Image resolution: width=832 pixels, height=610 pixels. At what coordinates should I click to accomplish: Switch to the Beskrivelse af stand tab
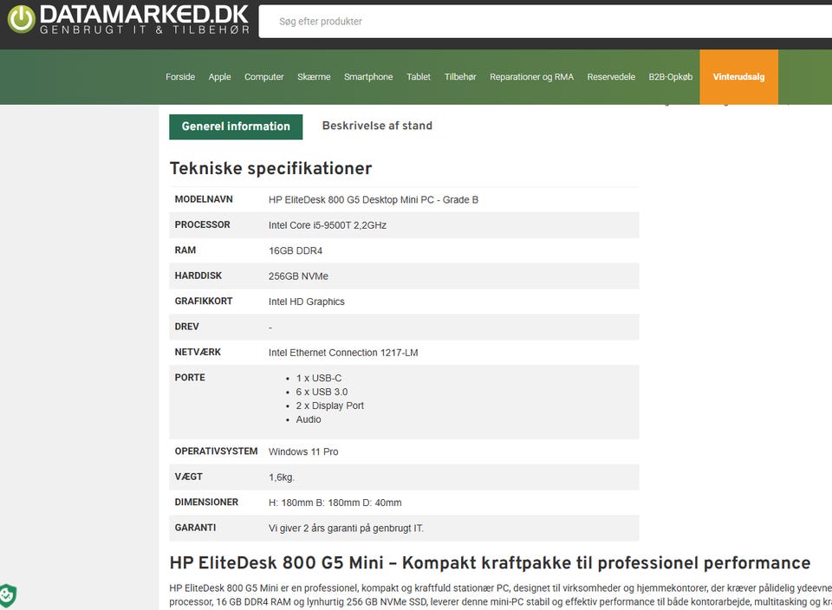[x=377, y=126]
